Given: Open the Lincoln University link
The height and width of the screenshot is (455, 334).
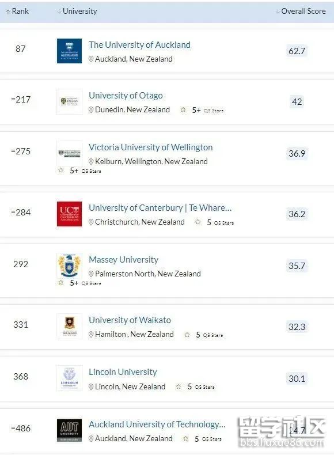Looking at the screenshot, I should [x=123, y=371].
